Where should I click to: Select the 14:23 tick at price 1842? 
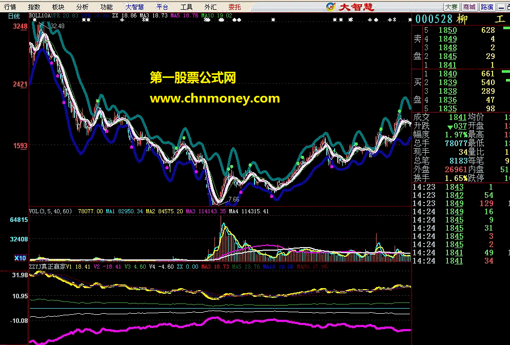tap(454, 195)
